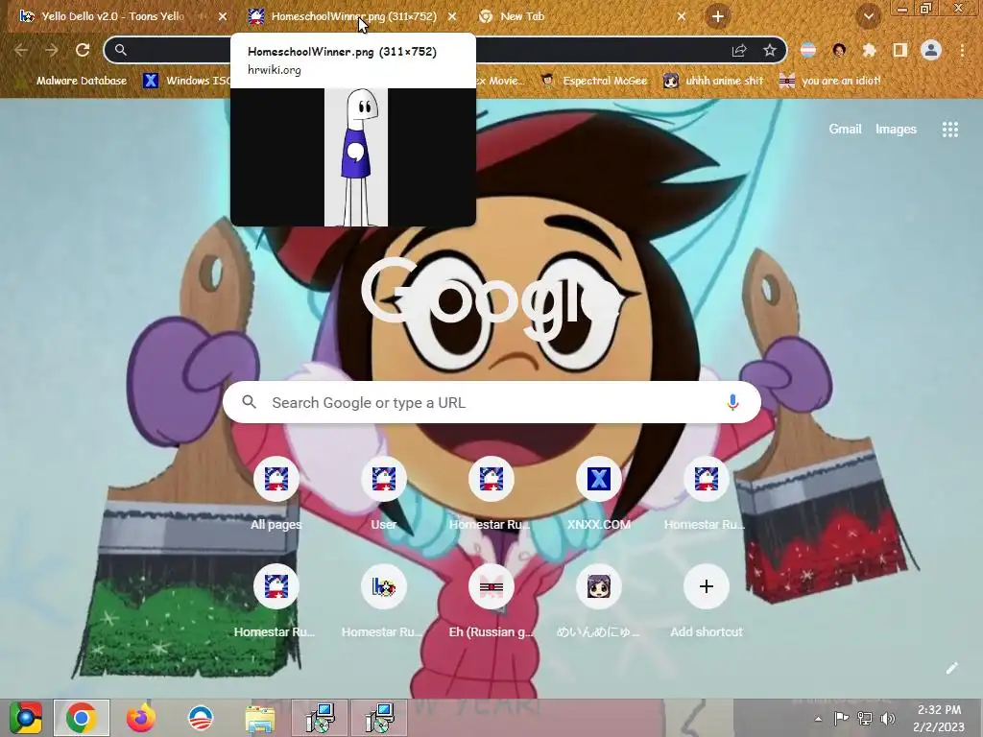This screenshot has height=737, width=983.
Task: Open the uhhh anime shit bookmark
Action: pyautogui.click(x=714, y=81)
